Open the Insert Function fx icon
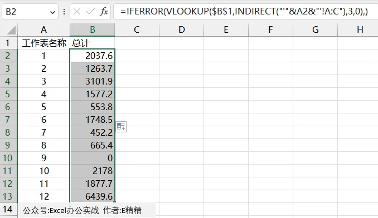 [104, 12]
